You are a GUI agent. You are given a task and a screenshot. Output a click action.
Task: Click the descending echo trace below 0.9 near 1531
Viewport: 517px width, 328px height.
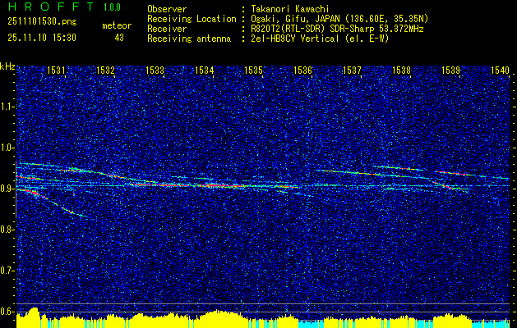tap(53, 203)
